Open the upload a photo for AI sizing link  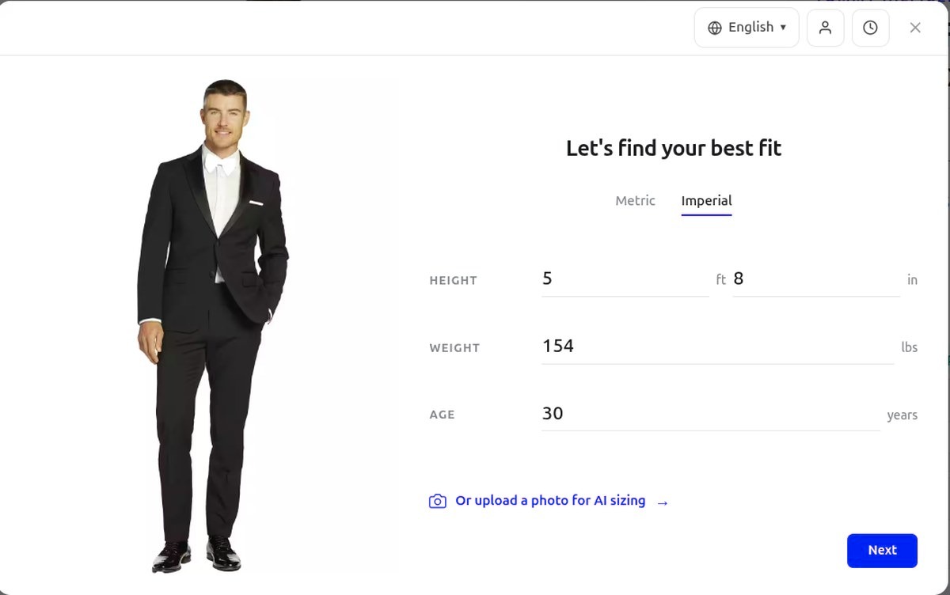pyautogui.click(x=550, y=500)
